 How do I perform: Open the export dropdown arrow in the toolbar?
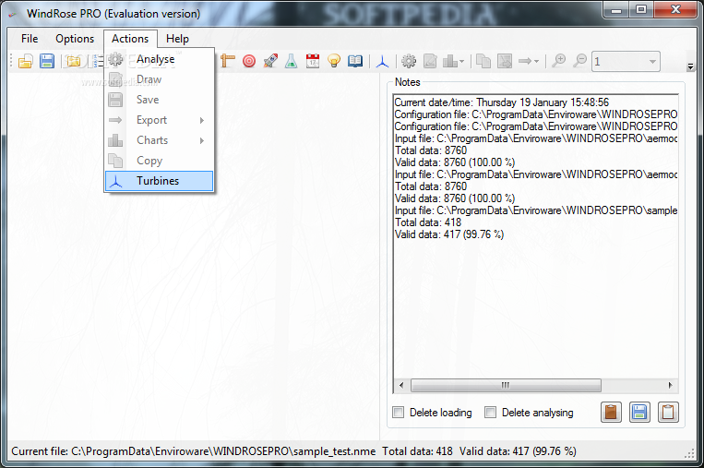click(536, 62)
